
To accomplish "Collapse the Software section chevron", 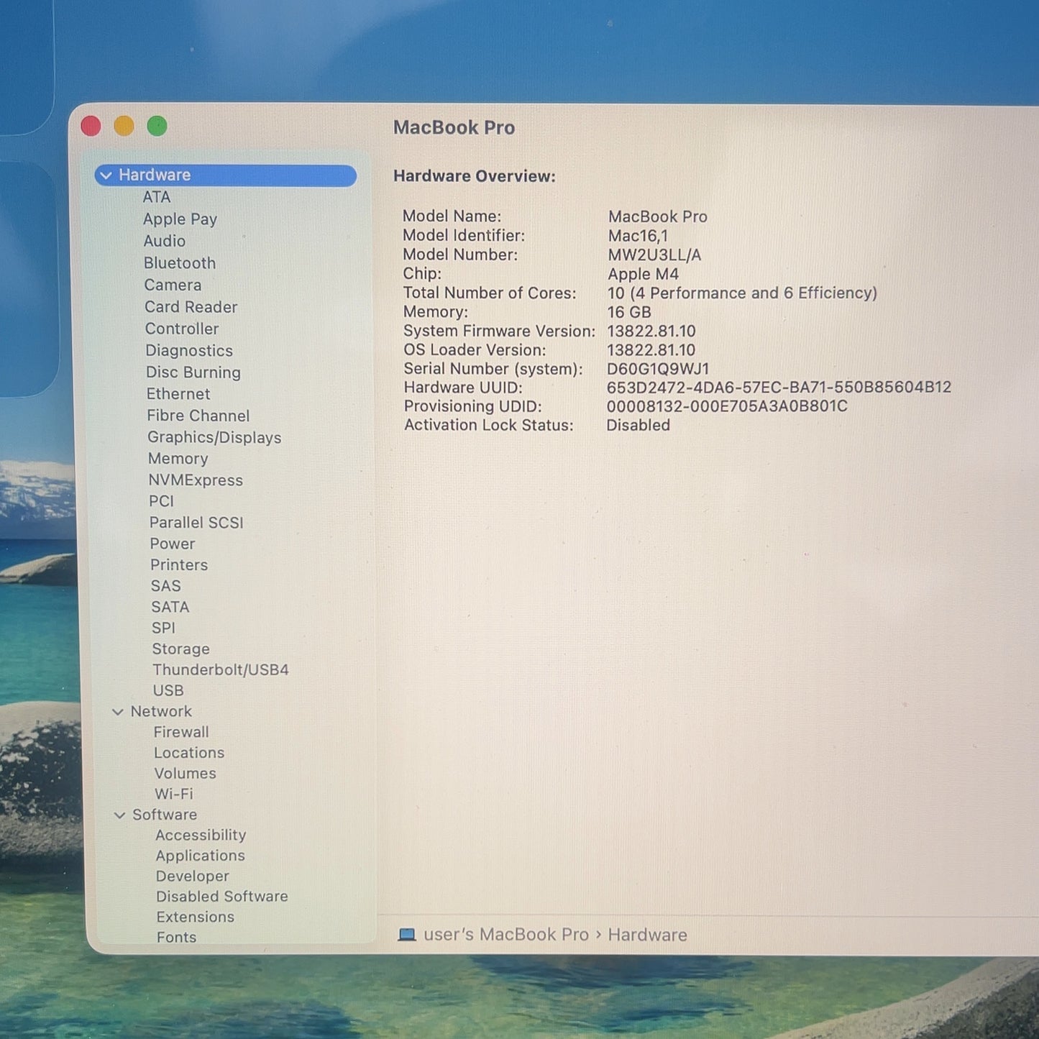I will (120, 815).
